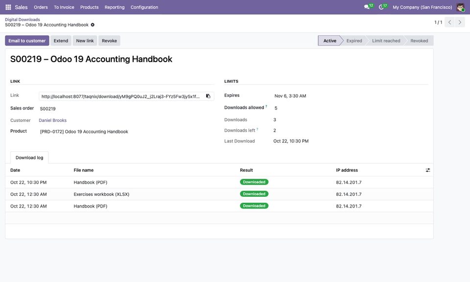This screenshot has width=470, height=282.
Task: Sort by the Result column header
Action: [x=246, y=170]
